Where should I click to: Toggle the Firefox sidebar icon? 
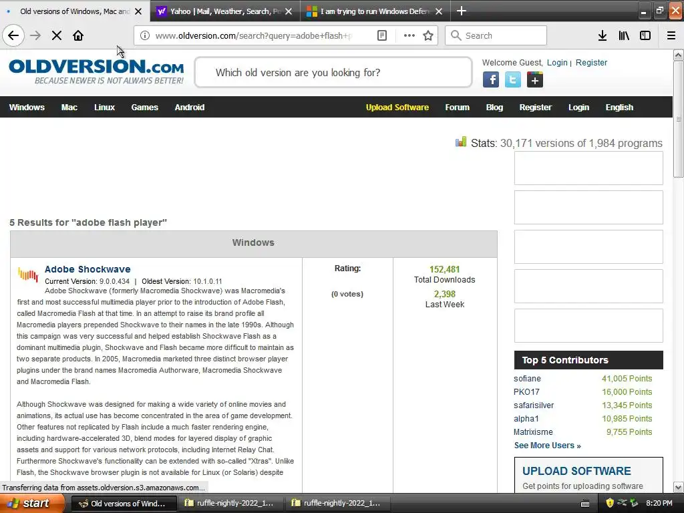tap(645, 35)
